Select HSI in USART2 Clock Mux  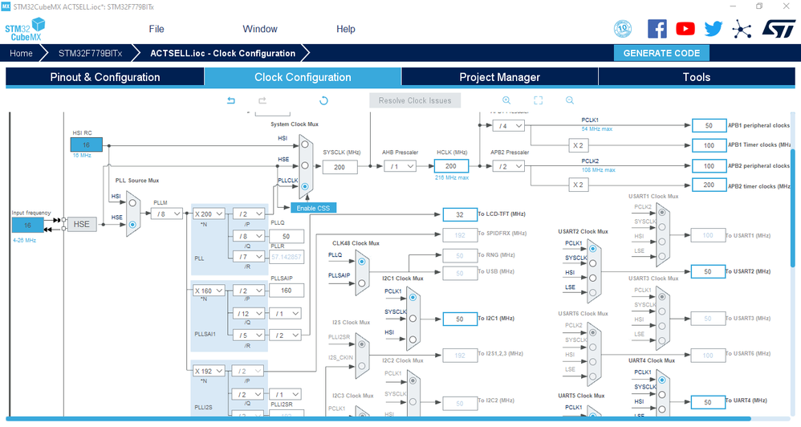tap(592, 278)
